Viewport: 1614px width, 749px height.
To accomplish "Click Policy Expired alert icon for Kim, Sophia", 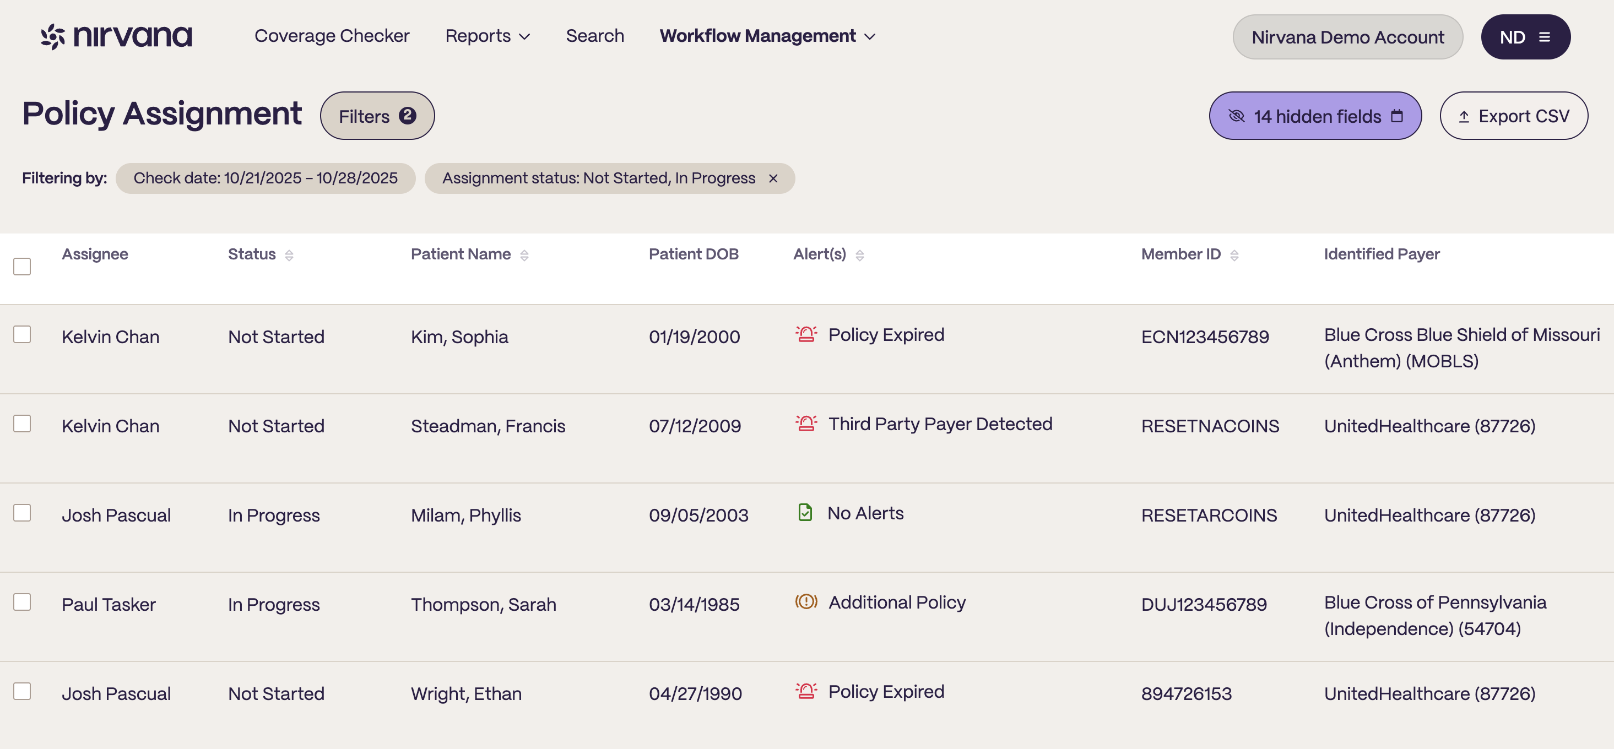I will pyautogui.click(x=806, y=334).
